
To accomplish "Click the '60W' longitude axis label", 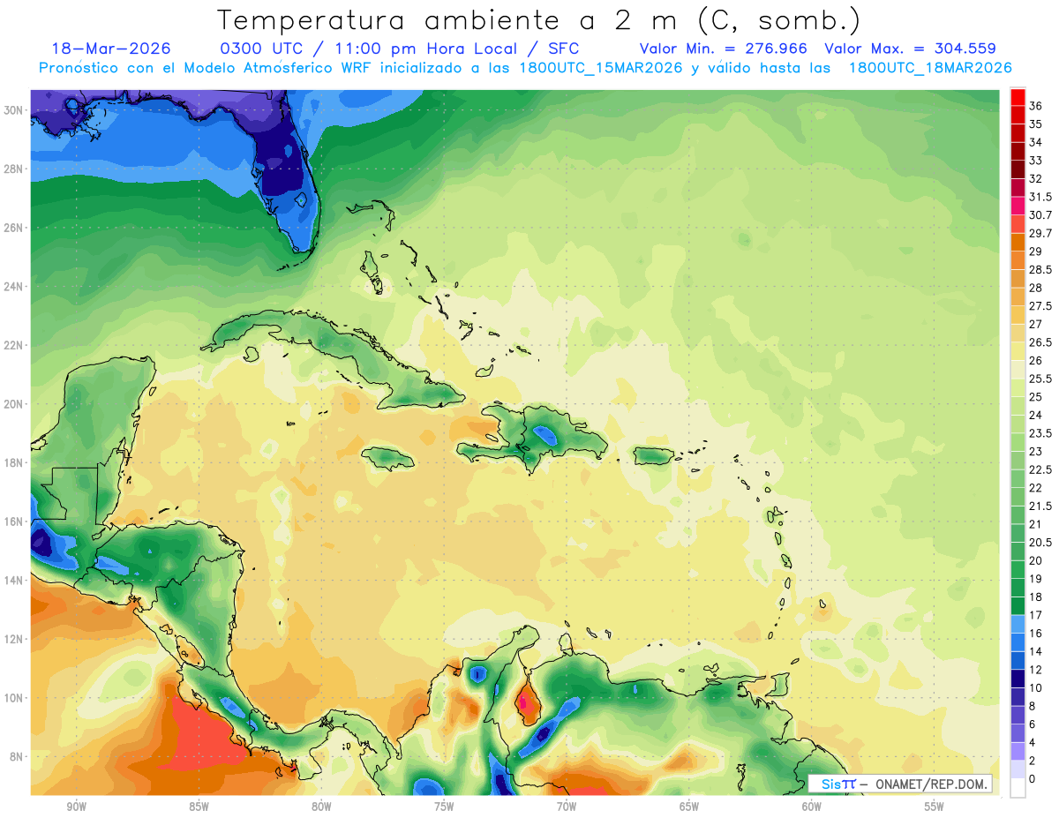I will pos(812,807).
